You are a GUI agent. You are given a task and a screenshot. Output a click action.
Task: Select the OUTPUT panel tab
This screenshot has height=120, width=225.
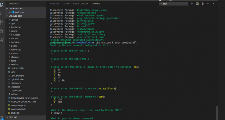click(x=66, y=4)
